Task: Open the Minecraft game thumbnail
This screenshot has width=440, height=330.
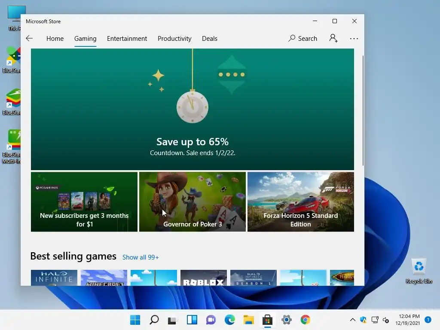Action: tap(104, 278)
